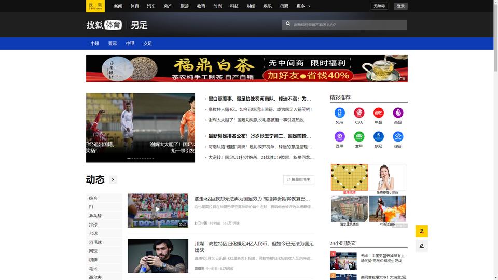Screen dimensions: 498x280
Task: Open the 综合 sports icon
Action: coord(398,136)
